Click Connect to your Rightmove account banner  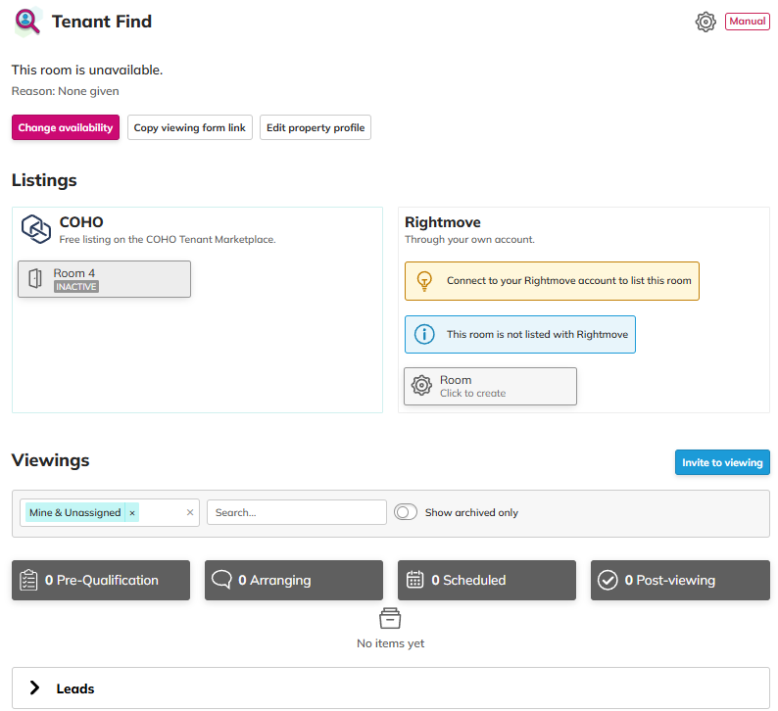552,281
